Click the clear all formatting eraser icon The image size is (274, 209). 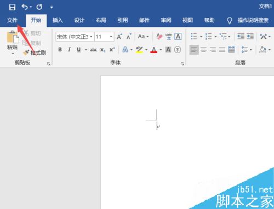(x=159, y=37)
